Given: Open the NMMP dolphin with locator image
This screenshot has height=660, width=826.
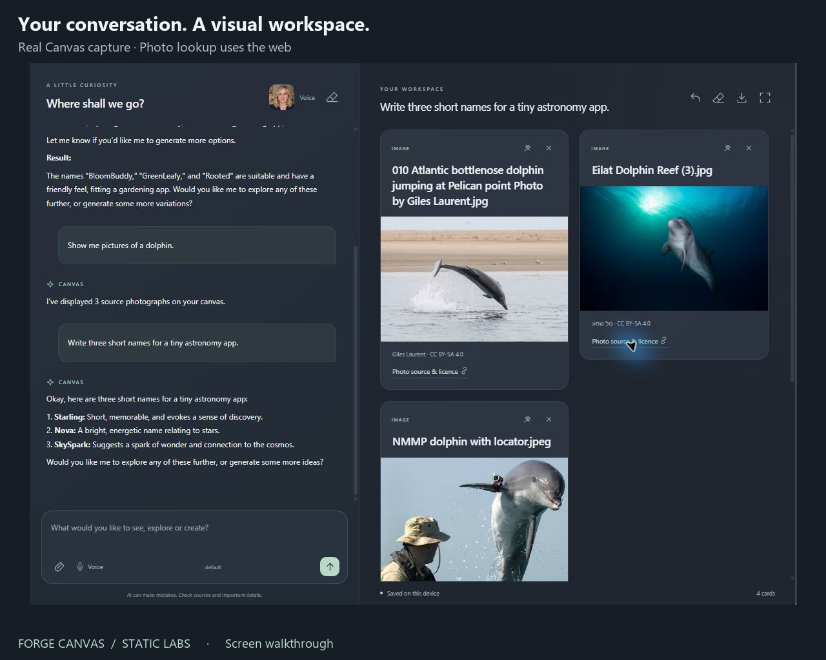Looking at the screenshot, I should coord(474,519).
